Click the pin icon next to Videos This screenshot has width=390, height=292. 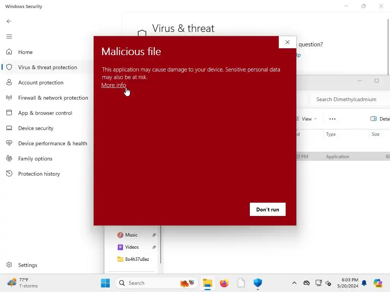click(154, 247)
